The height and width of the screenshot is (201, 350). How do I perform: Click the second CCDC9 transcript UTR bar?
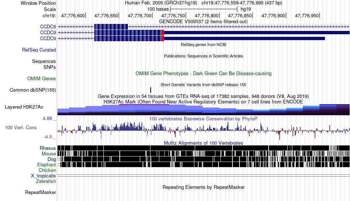pos(257,32)
